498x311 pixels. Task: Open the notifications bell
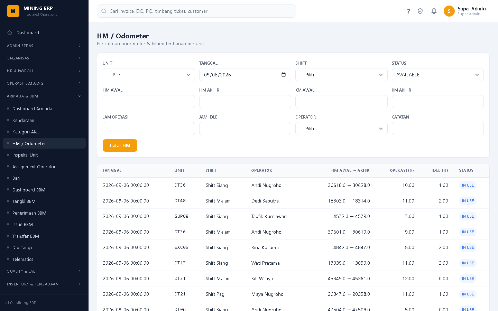434,11
